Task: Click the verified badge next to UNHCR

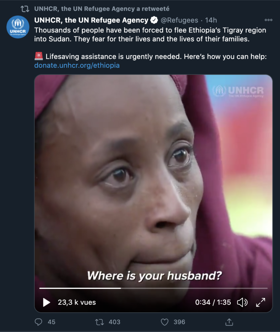Action: tap(154, 20)
